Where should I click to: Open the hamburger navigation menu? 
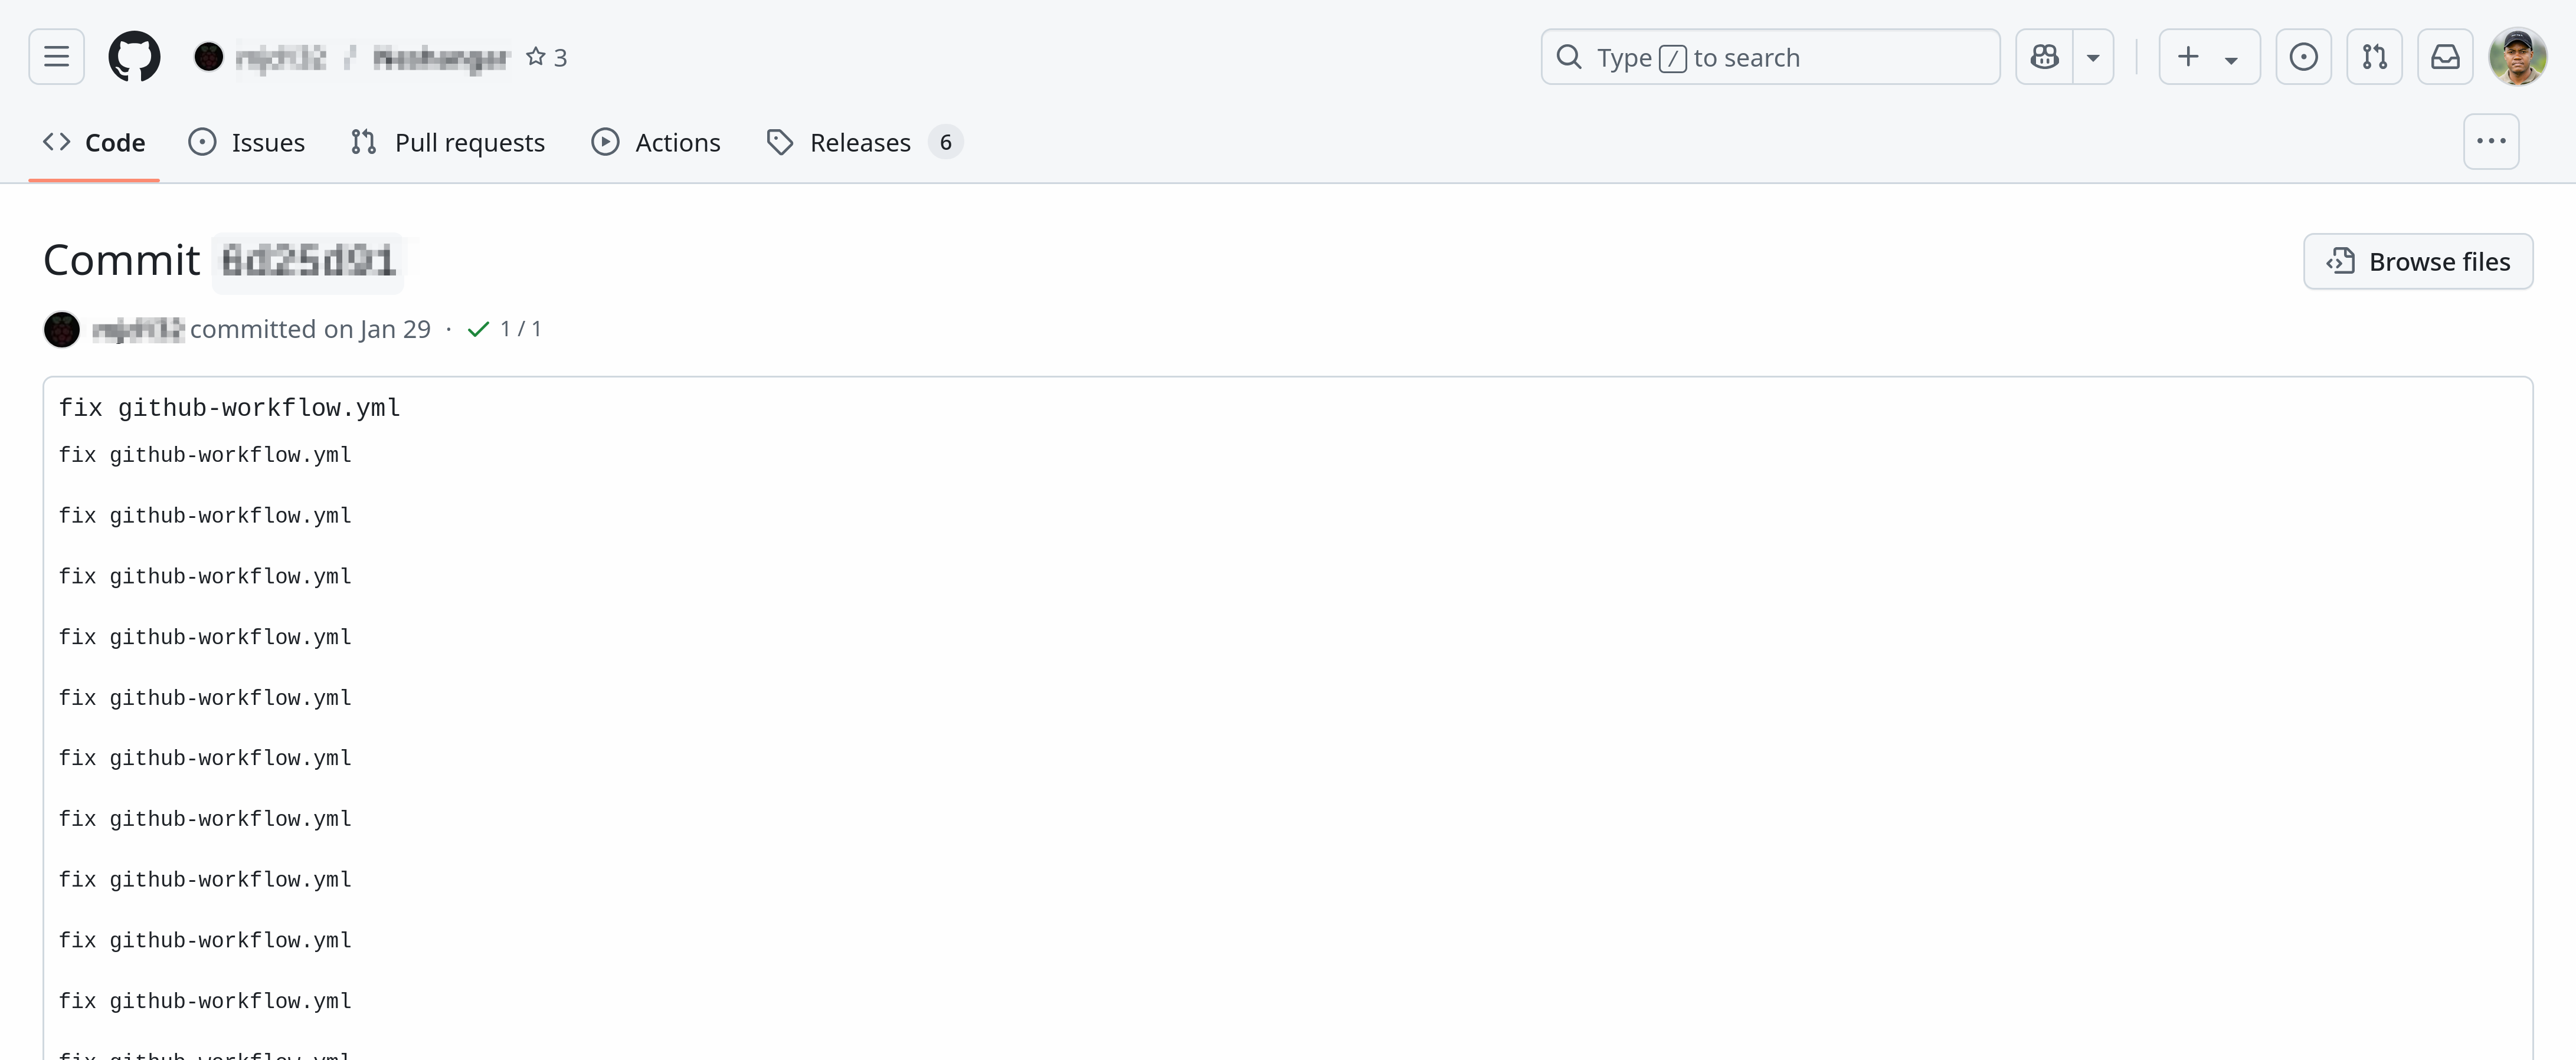56,57
